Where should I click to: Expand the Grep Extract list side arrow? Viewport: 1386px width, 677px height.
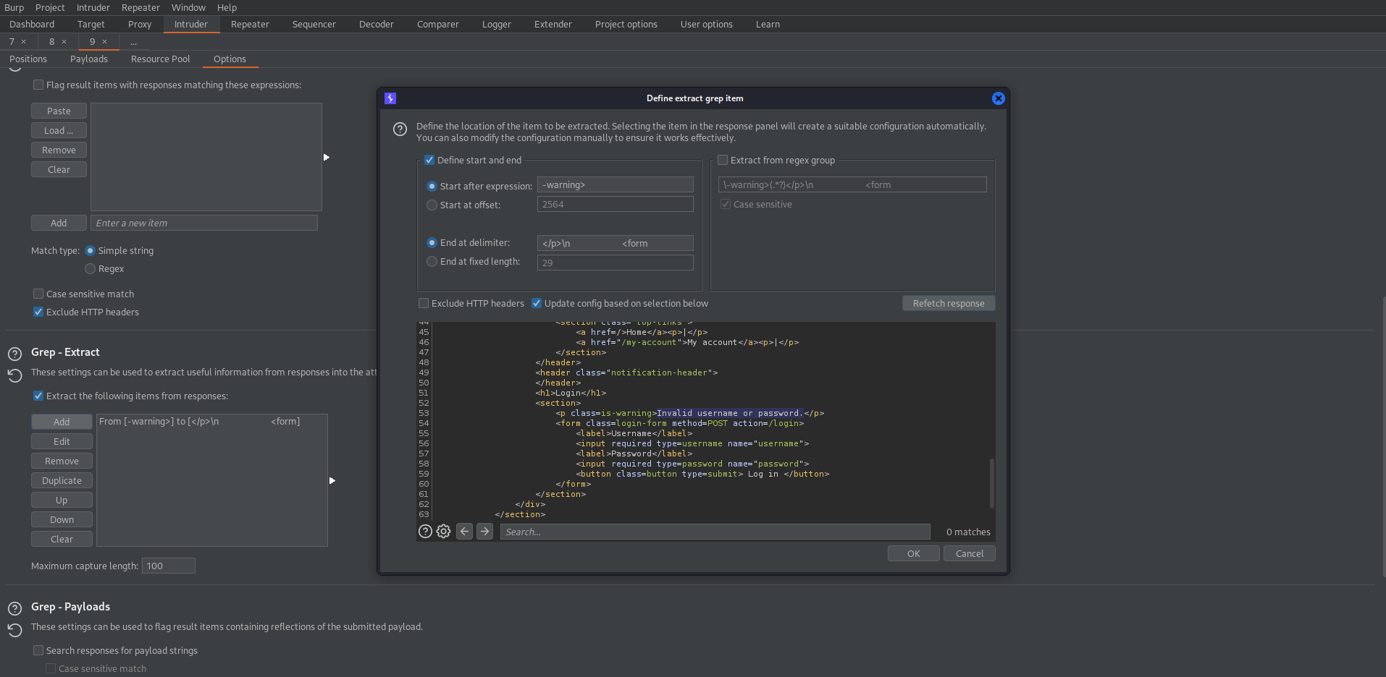click(x=332, y=480)
